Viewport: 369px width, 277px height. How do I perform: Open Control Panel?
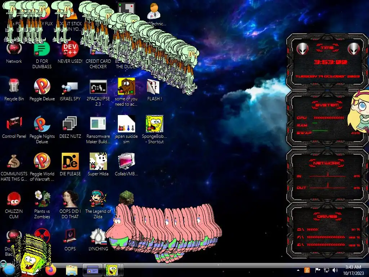point(14,127)
